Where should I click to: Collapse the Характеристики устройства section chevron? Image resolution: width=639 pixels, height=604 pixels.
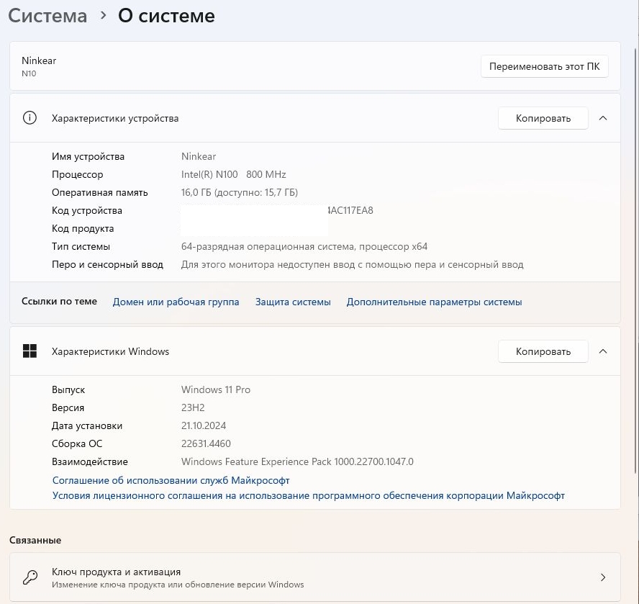pyautogui.click(x=603, y=118)
